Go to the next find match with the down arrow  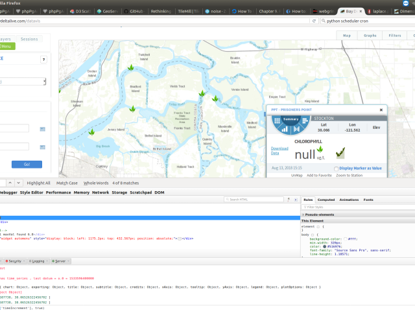[x=18, y=183]
